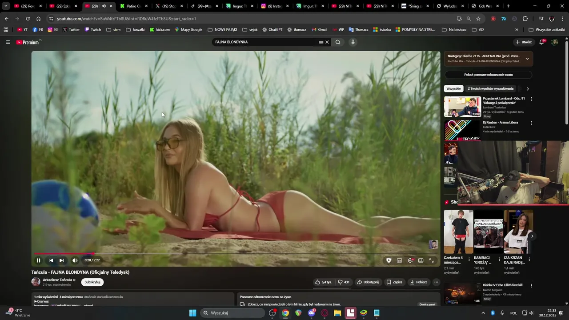Image resolution: width=569 pixels, height=320 pixels.
Task: Open Arkadiusz Tańcula channel avatar
Action: (36, 282)
